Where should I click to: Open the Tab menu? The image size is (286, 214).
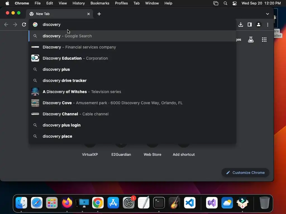pyautogui.click(x=136, y=3)
